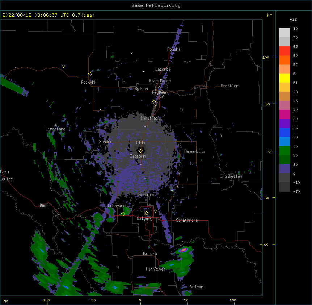Click the ThreeHills label

tap(194, 151)
